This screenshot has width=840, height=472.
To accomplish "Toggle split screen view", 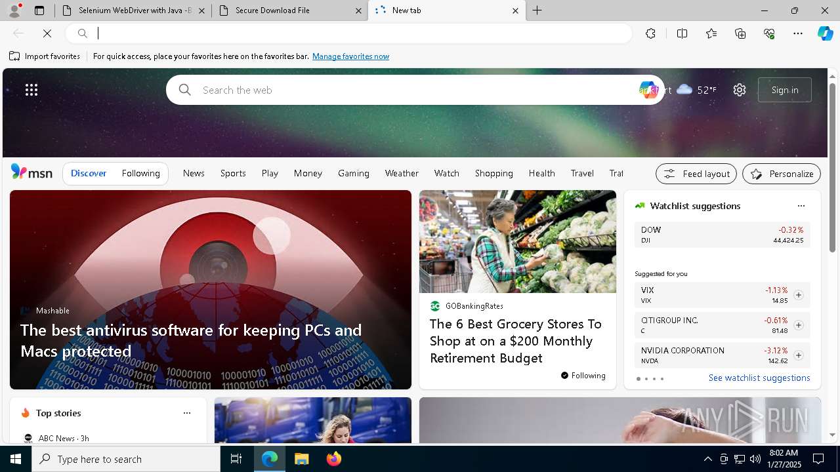I will [682, 33].
